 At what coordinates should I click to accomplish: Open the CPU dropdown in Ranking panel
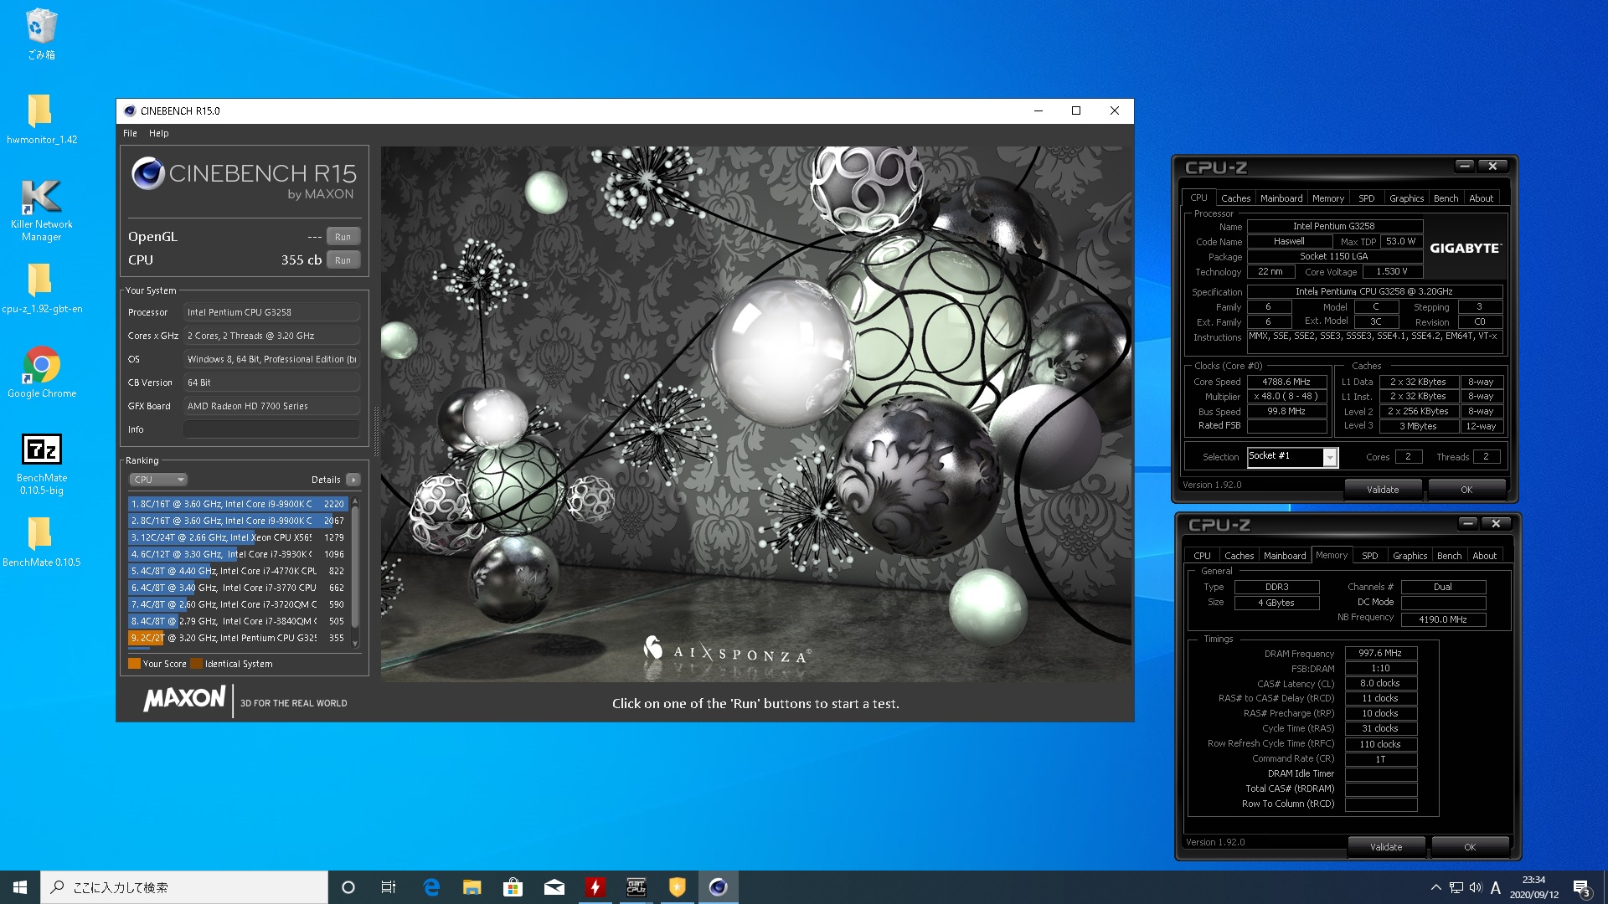click(x=158, y=480)
